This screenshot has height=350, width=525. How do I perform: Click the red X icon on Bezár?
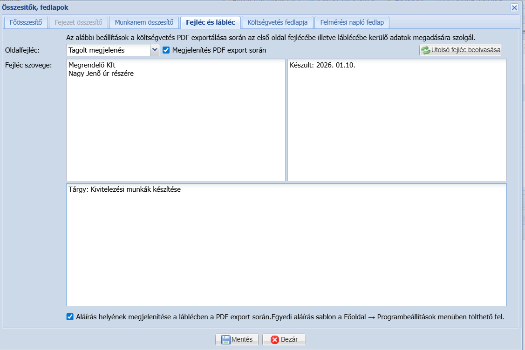(x=274, y=339)
